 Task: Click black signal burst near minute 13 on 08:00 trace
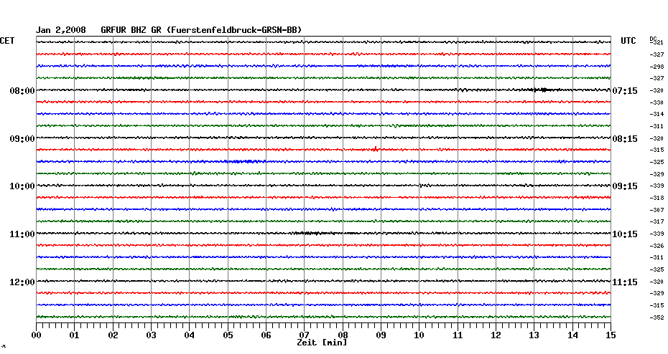pos(543,90)
